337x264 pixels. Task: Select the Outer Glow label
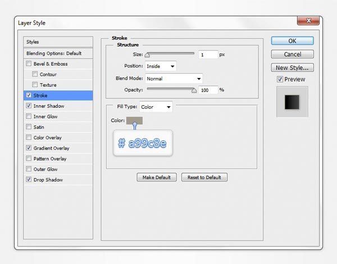pyautogui.click(x=45, y=169)
